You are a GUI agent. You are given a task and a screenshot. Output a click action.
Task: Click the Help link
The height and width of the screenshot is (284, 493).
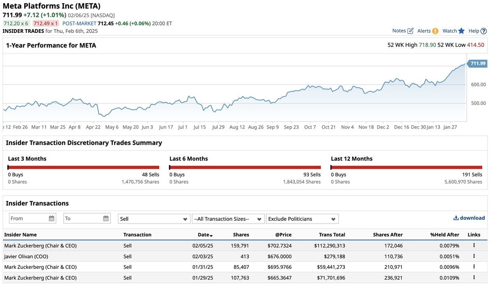[474, 31]
